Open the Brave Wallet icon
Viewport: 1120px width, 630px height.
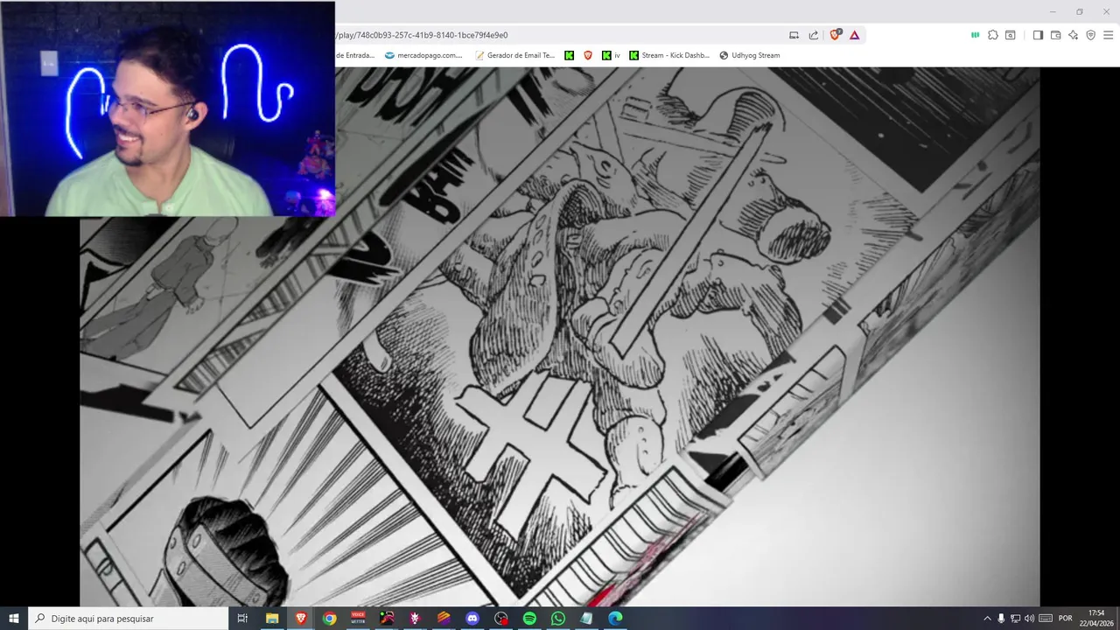(1055, 35)
